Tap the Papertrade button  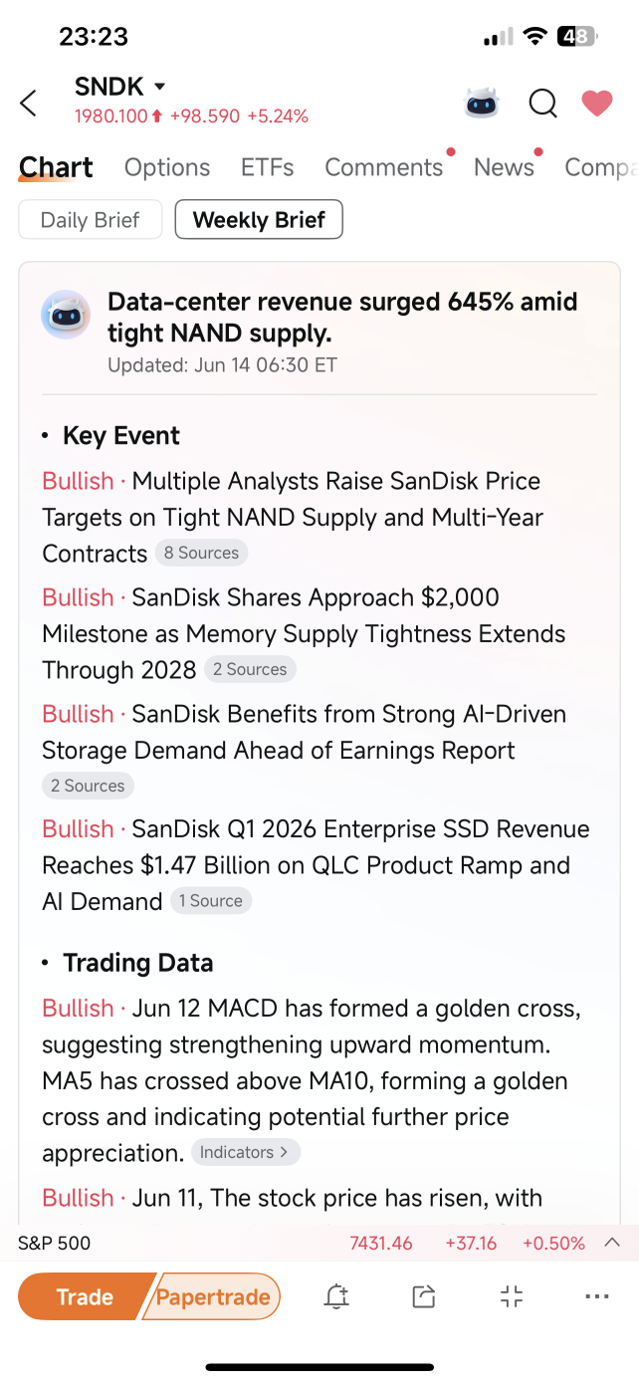tap(213, 1296)
